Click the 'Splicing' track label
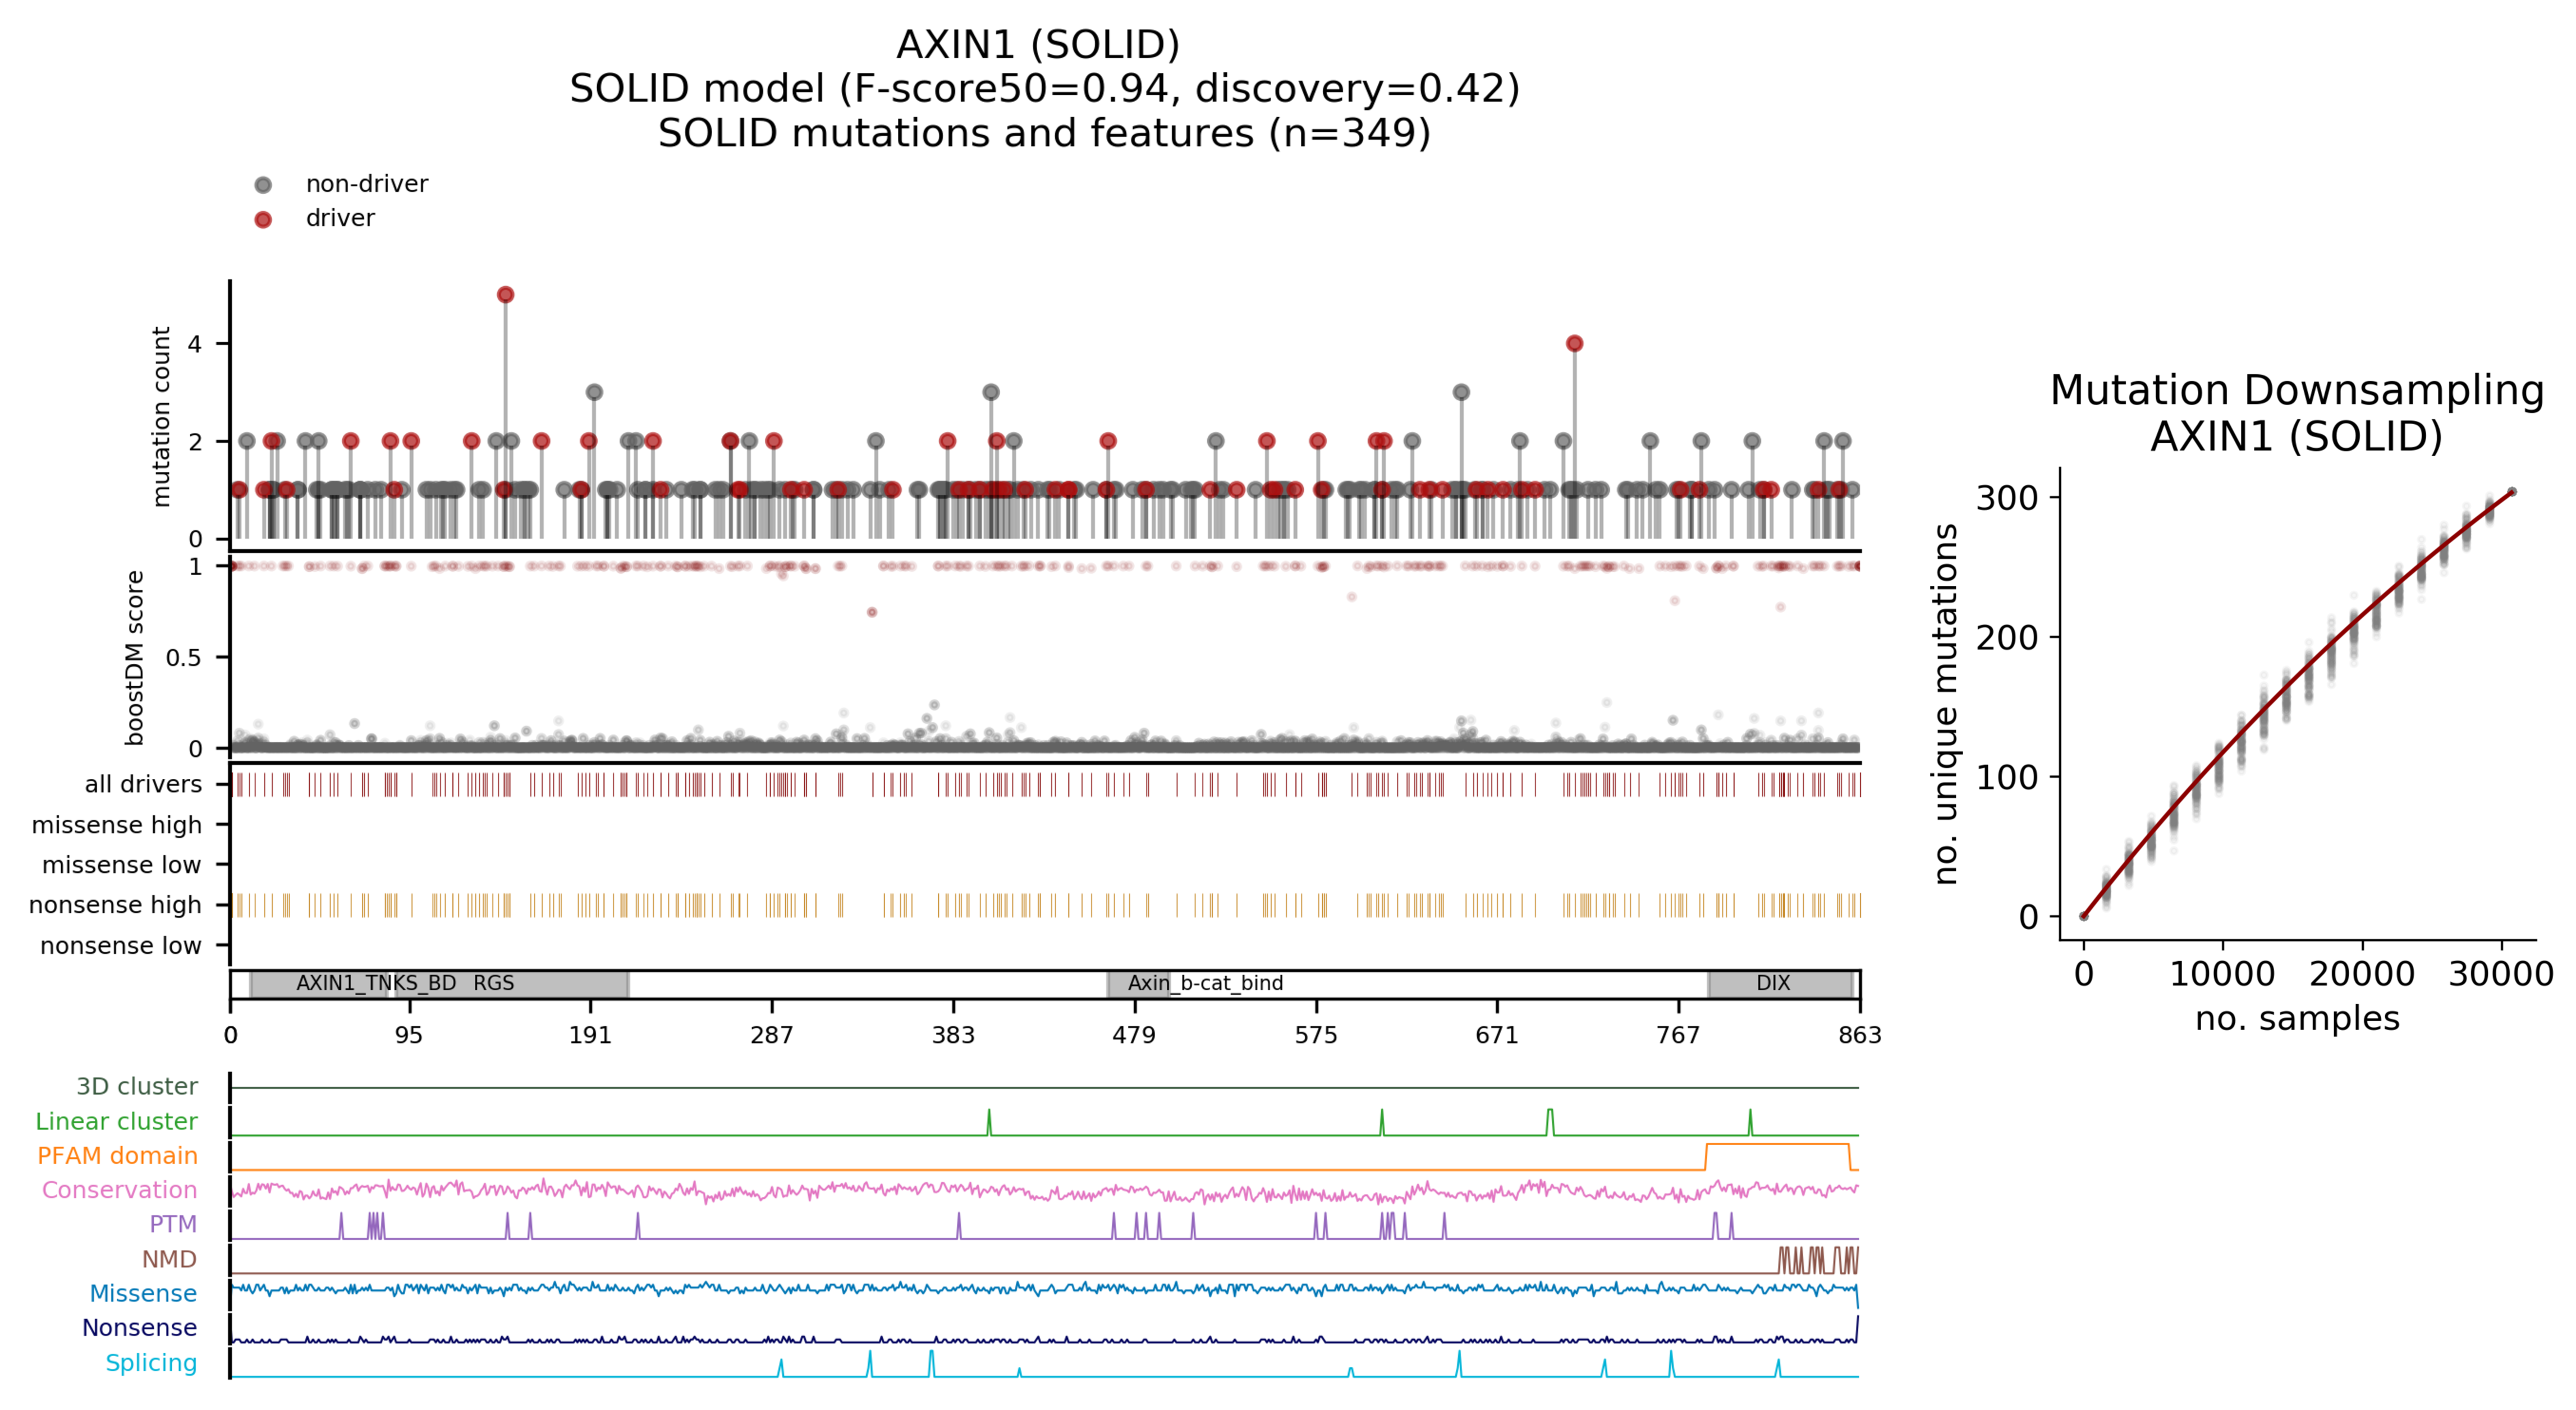2576x1410 pixels. (x=151, y=1362)
